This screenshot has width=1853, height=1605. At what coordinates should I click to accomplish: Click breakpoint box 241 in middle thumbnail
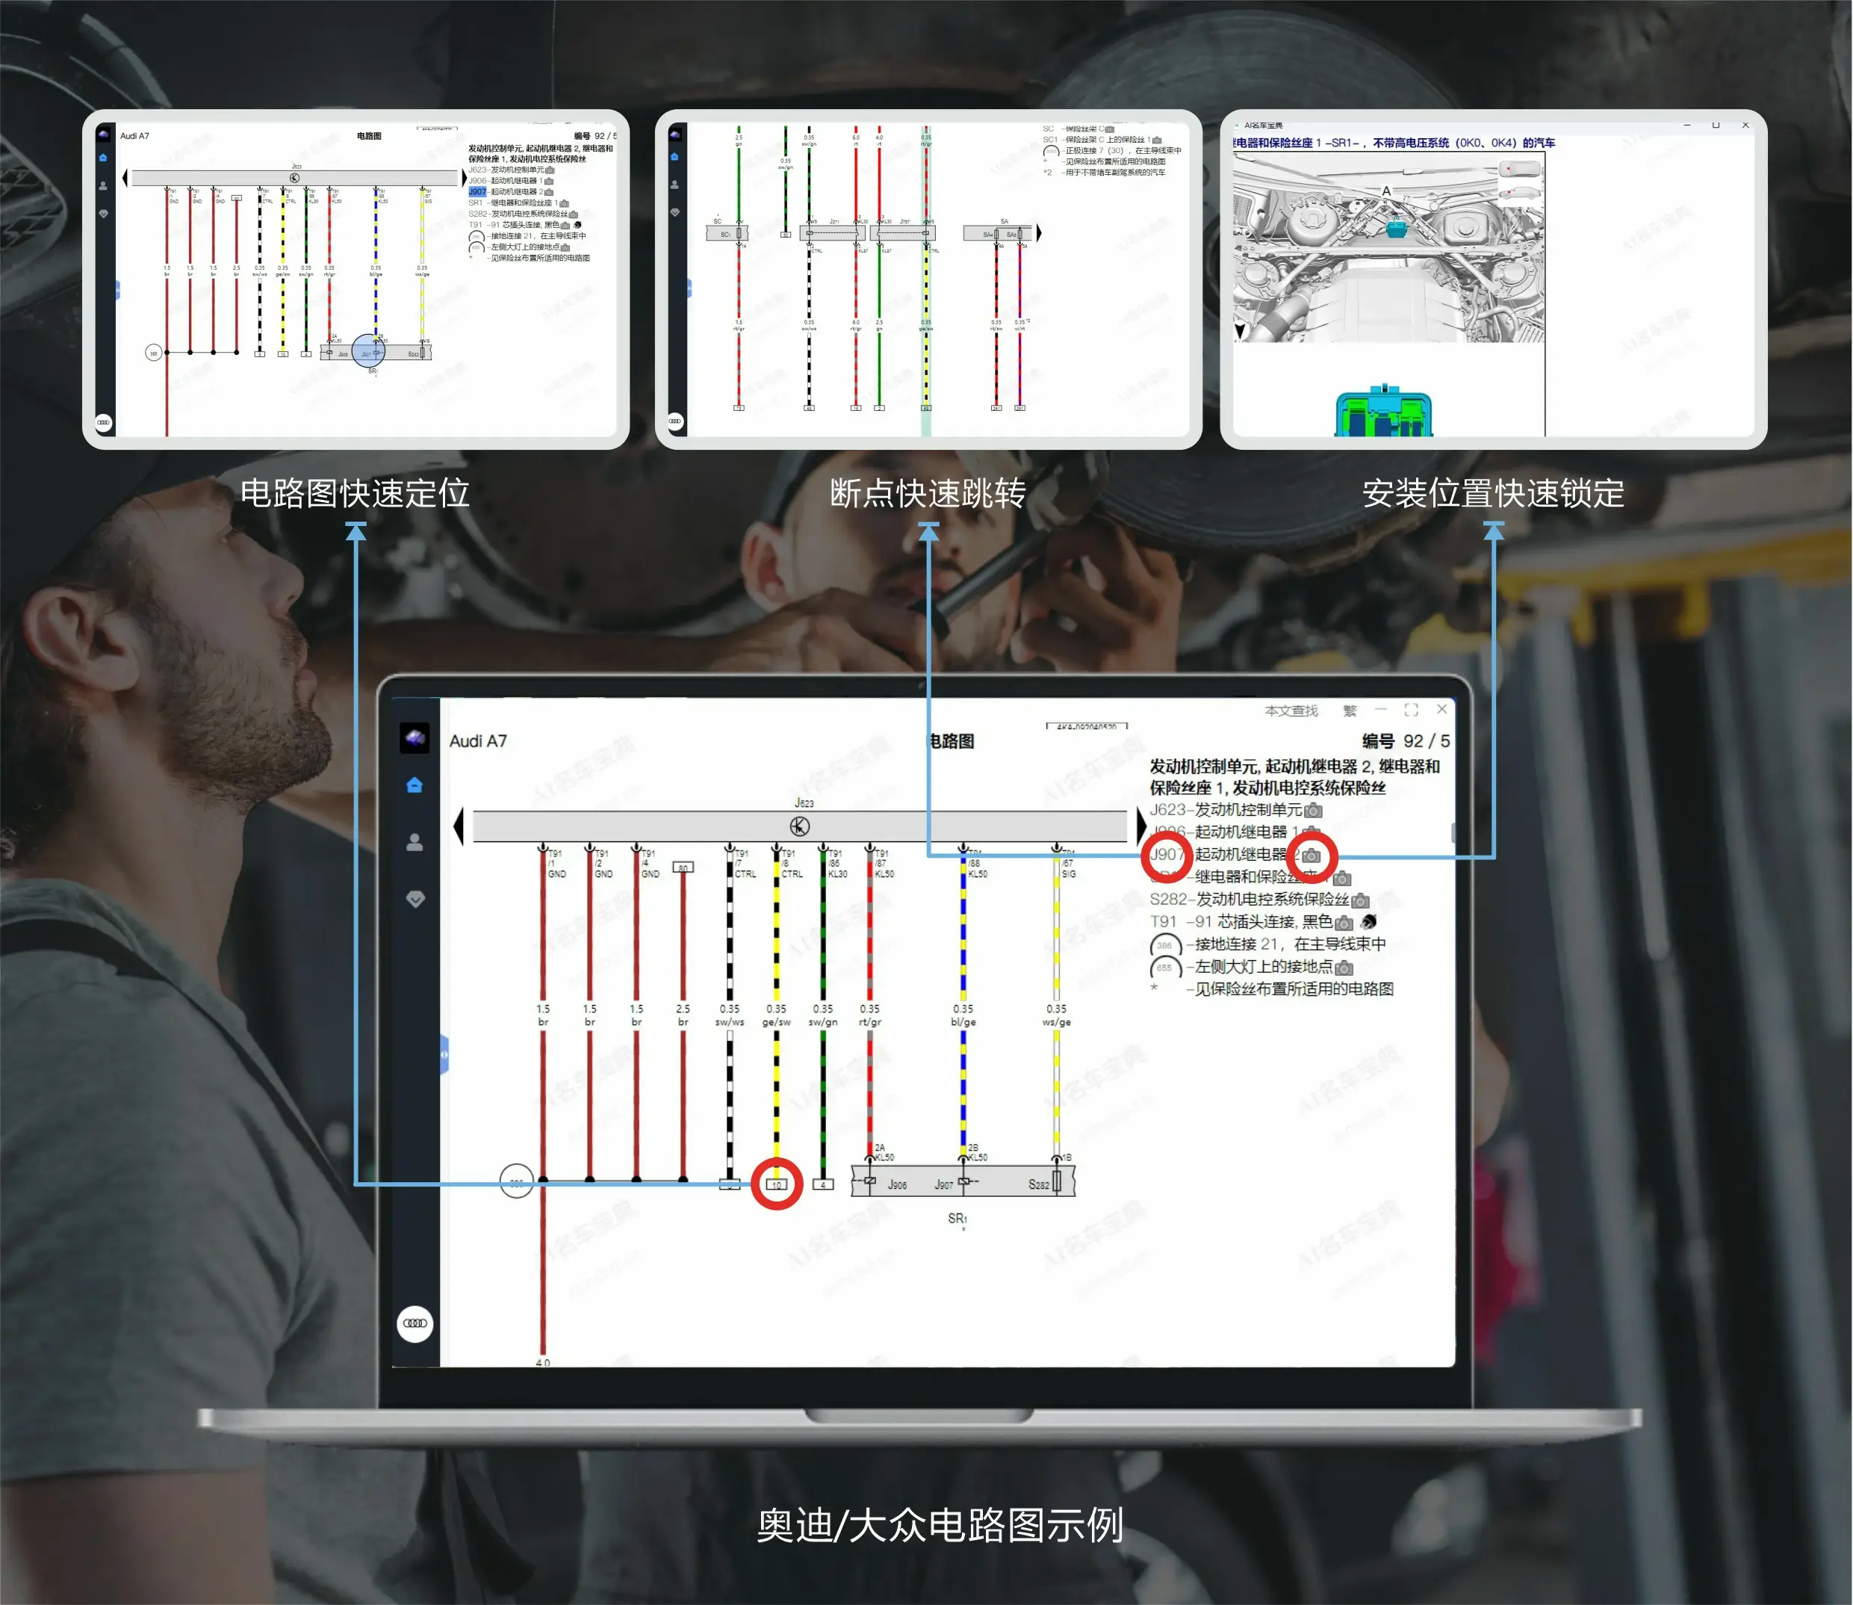click(996, 407)
